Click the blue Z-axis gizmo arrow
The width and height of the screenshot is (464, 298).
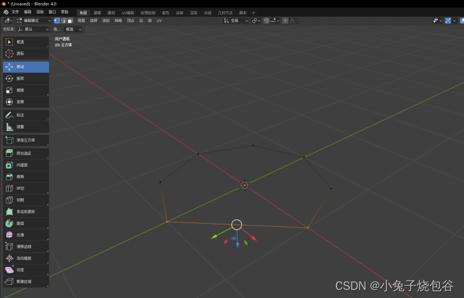(238, 244)
